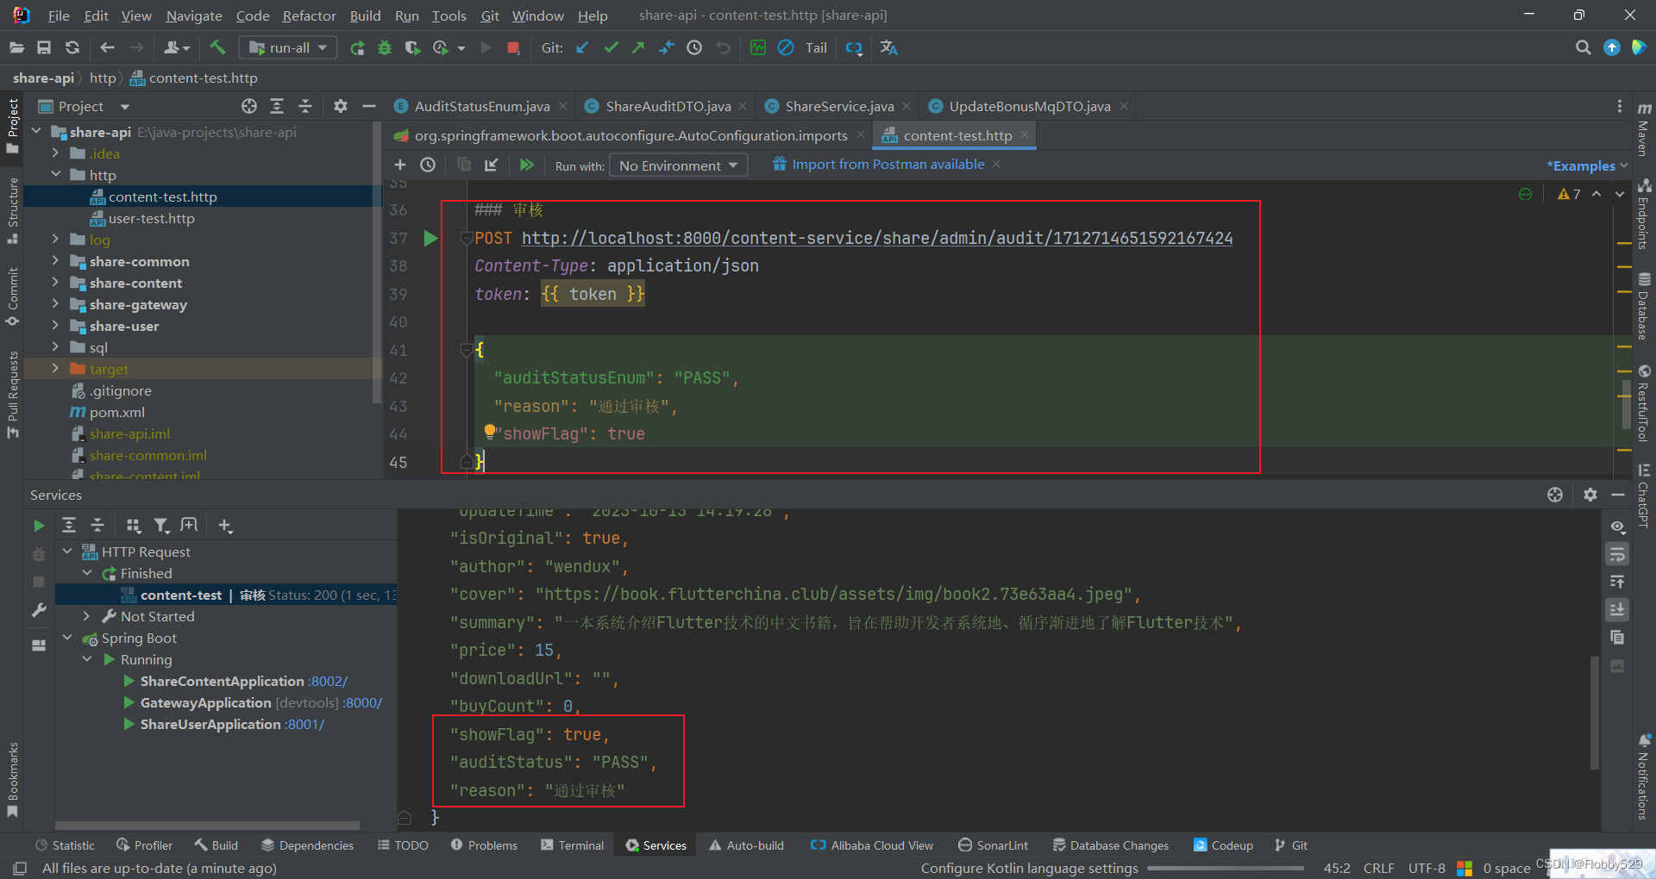Image resolution: width=1656 pixels, height=879 pixels.
Task: Toggle scroll to end in response
Action: point(1617,610)
